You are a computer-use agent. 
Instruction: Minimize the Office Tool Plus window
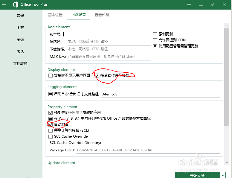[201, 5]
